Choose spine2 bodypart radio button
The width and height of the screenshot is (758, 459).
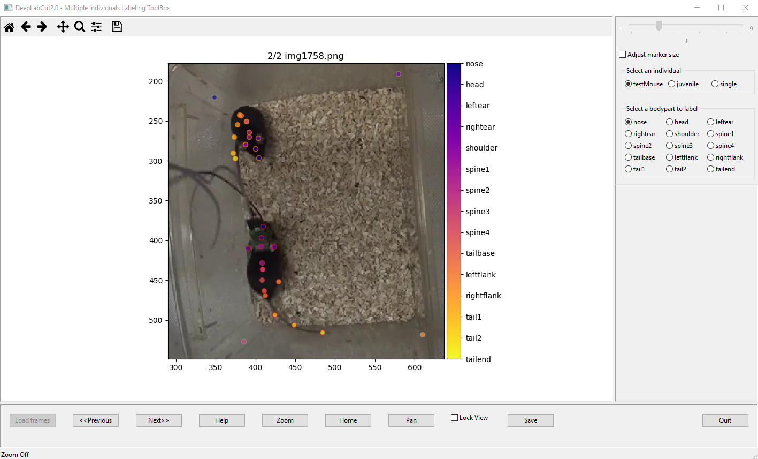tap(628, 146)
